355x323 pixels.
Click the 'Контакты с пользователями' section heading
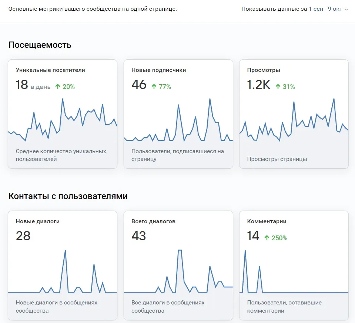click(68, 196)
